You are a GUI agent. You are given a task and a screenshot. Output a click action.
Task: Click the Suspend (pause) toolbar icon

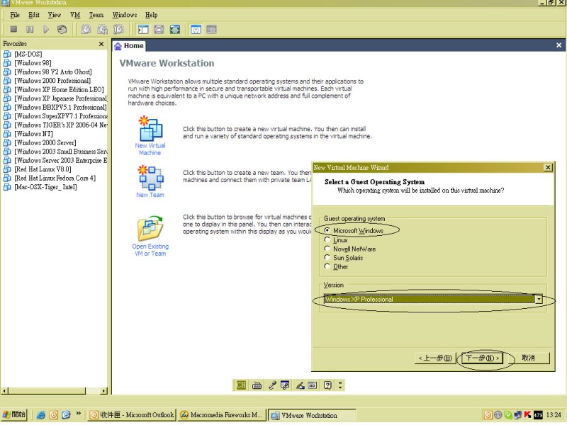point(30,29)
